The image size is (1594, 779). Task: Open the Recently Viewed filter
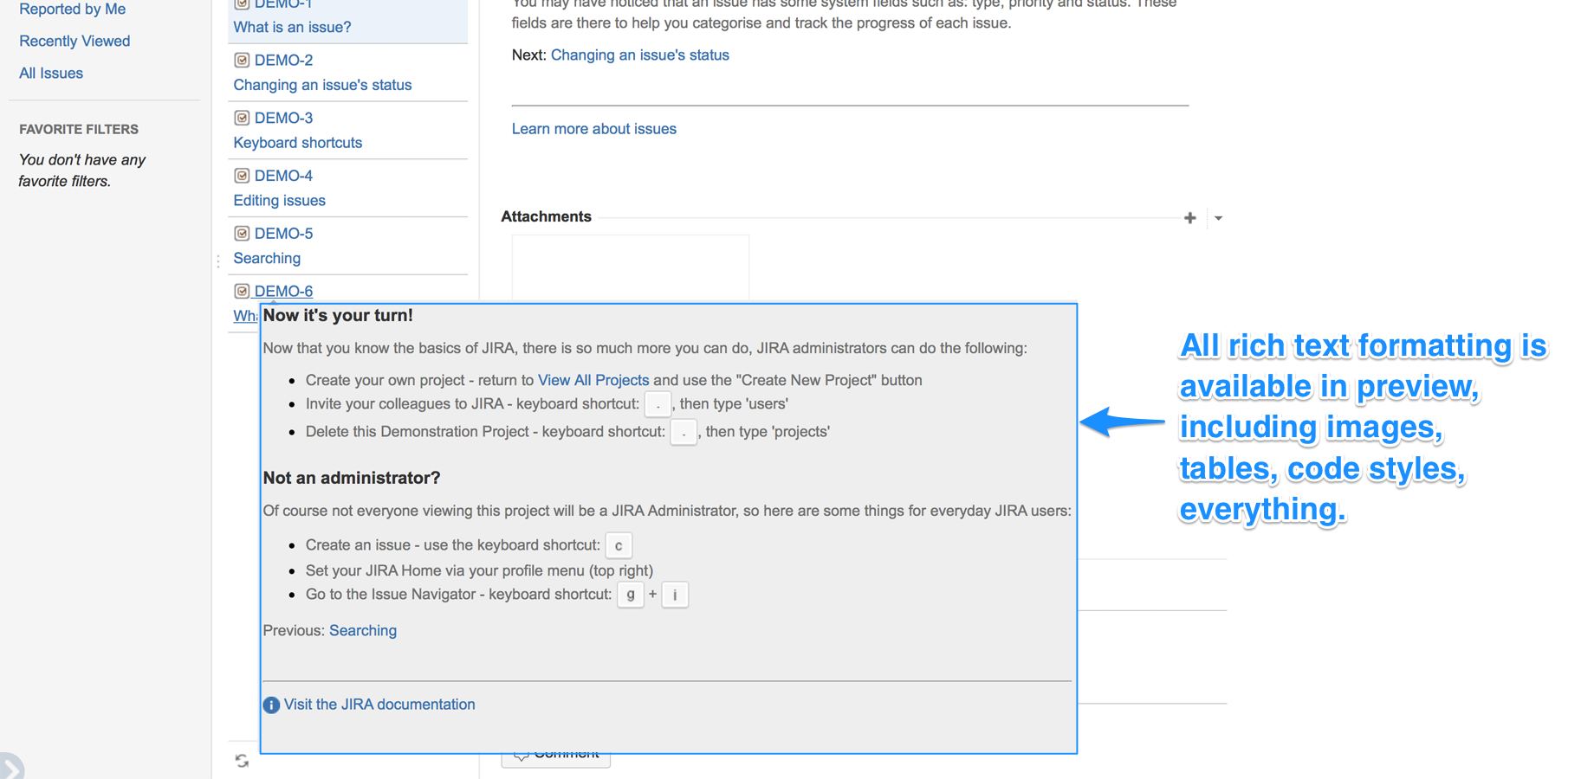tap(75, 41)
